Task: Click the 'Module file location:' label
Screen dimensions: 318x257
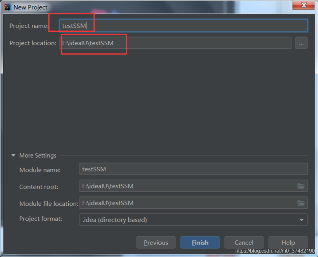Action: pos(49,203)
